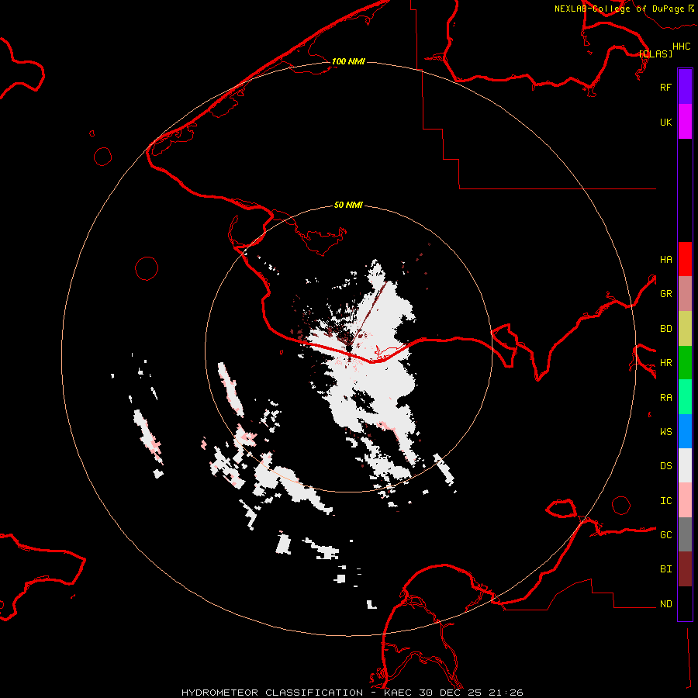Select the BD yellow legend block
The height and width of the screenshot is (698, 698).
[x=685, y=328]
